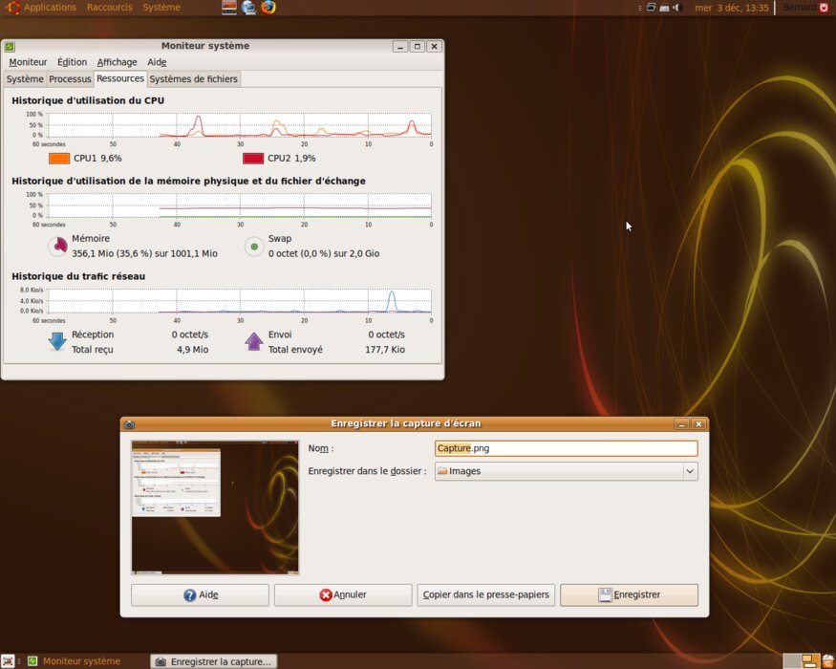Viewport: 836px width, 669px height.
Task: Click the volume speaker icon in tray
Action: [x=676, y=8]
